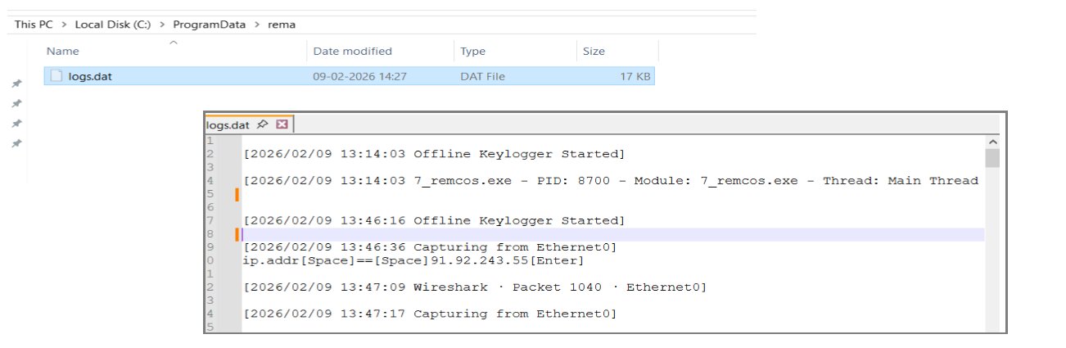Pin the logs.dat editor tab

click(262, 124)
